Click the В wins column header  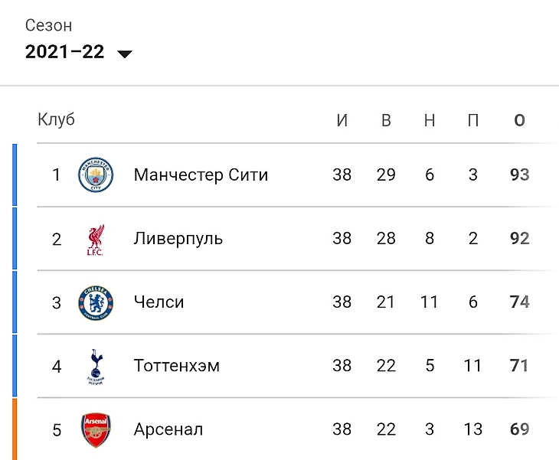point(386,120)
